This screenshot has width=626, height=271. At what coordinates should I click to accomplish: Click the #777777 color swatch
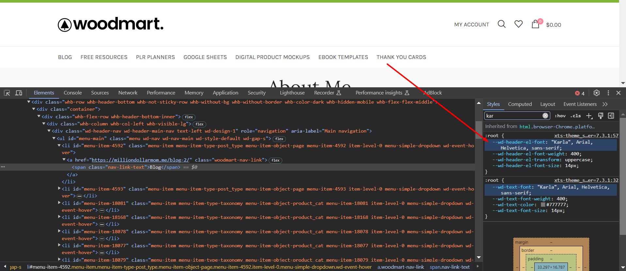point(543,205)
